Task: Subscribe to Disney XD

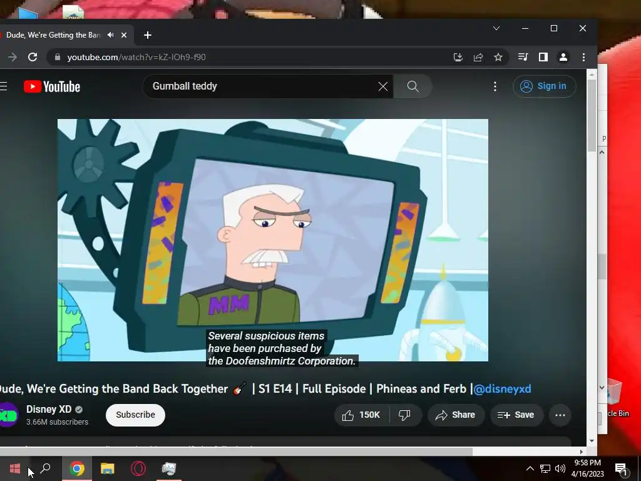Action: (x=135, y=415)
